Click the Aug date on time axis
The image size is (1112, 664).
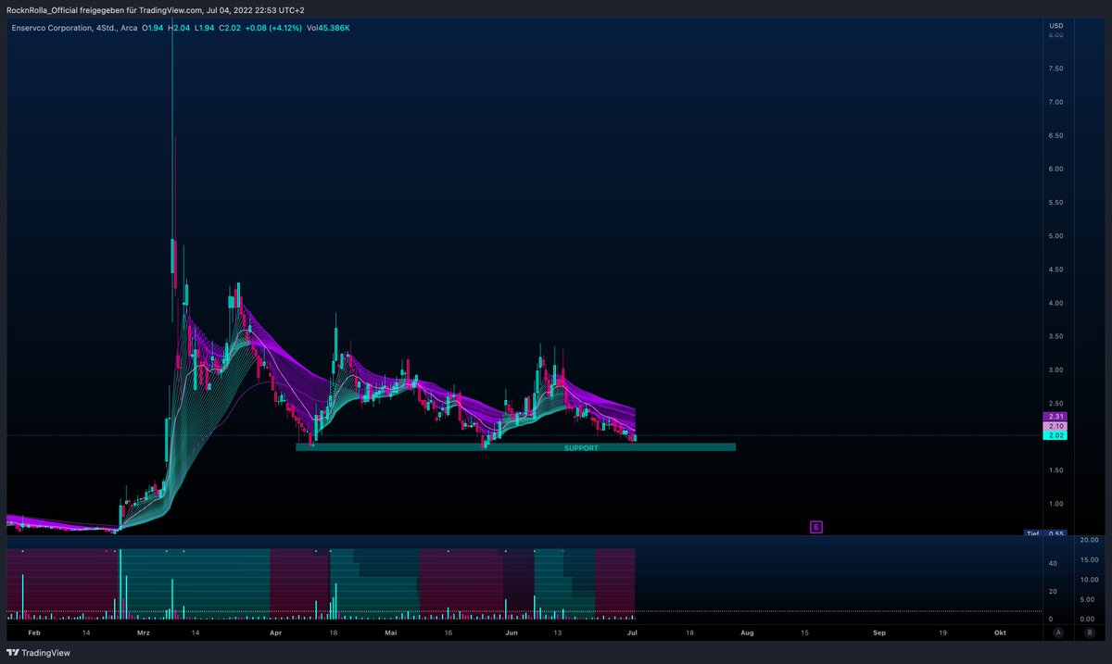click(747, 632)
